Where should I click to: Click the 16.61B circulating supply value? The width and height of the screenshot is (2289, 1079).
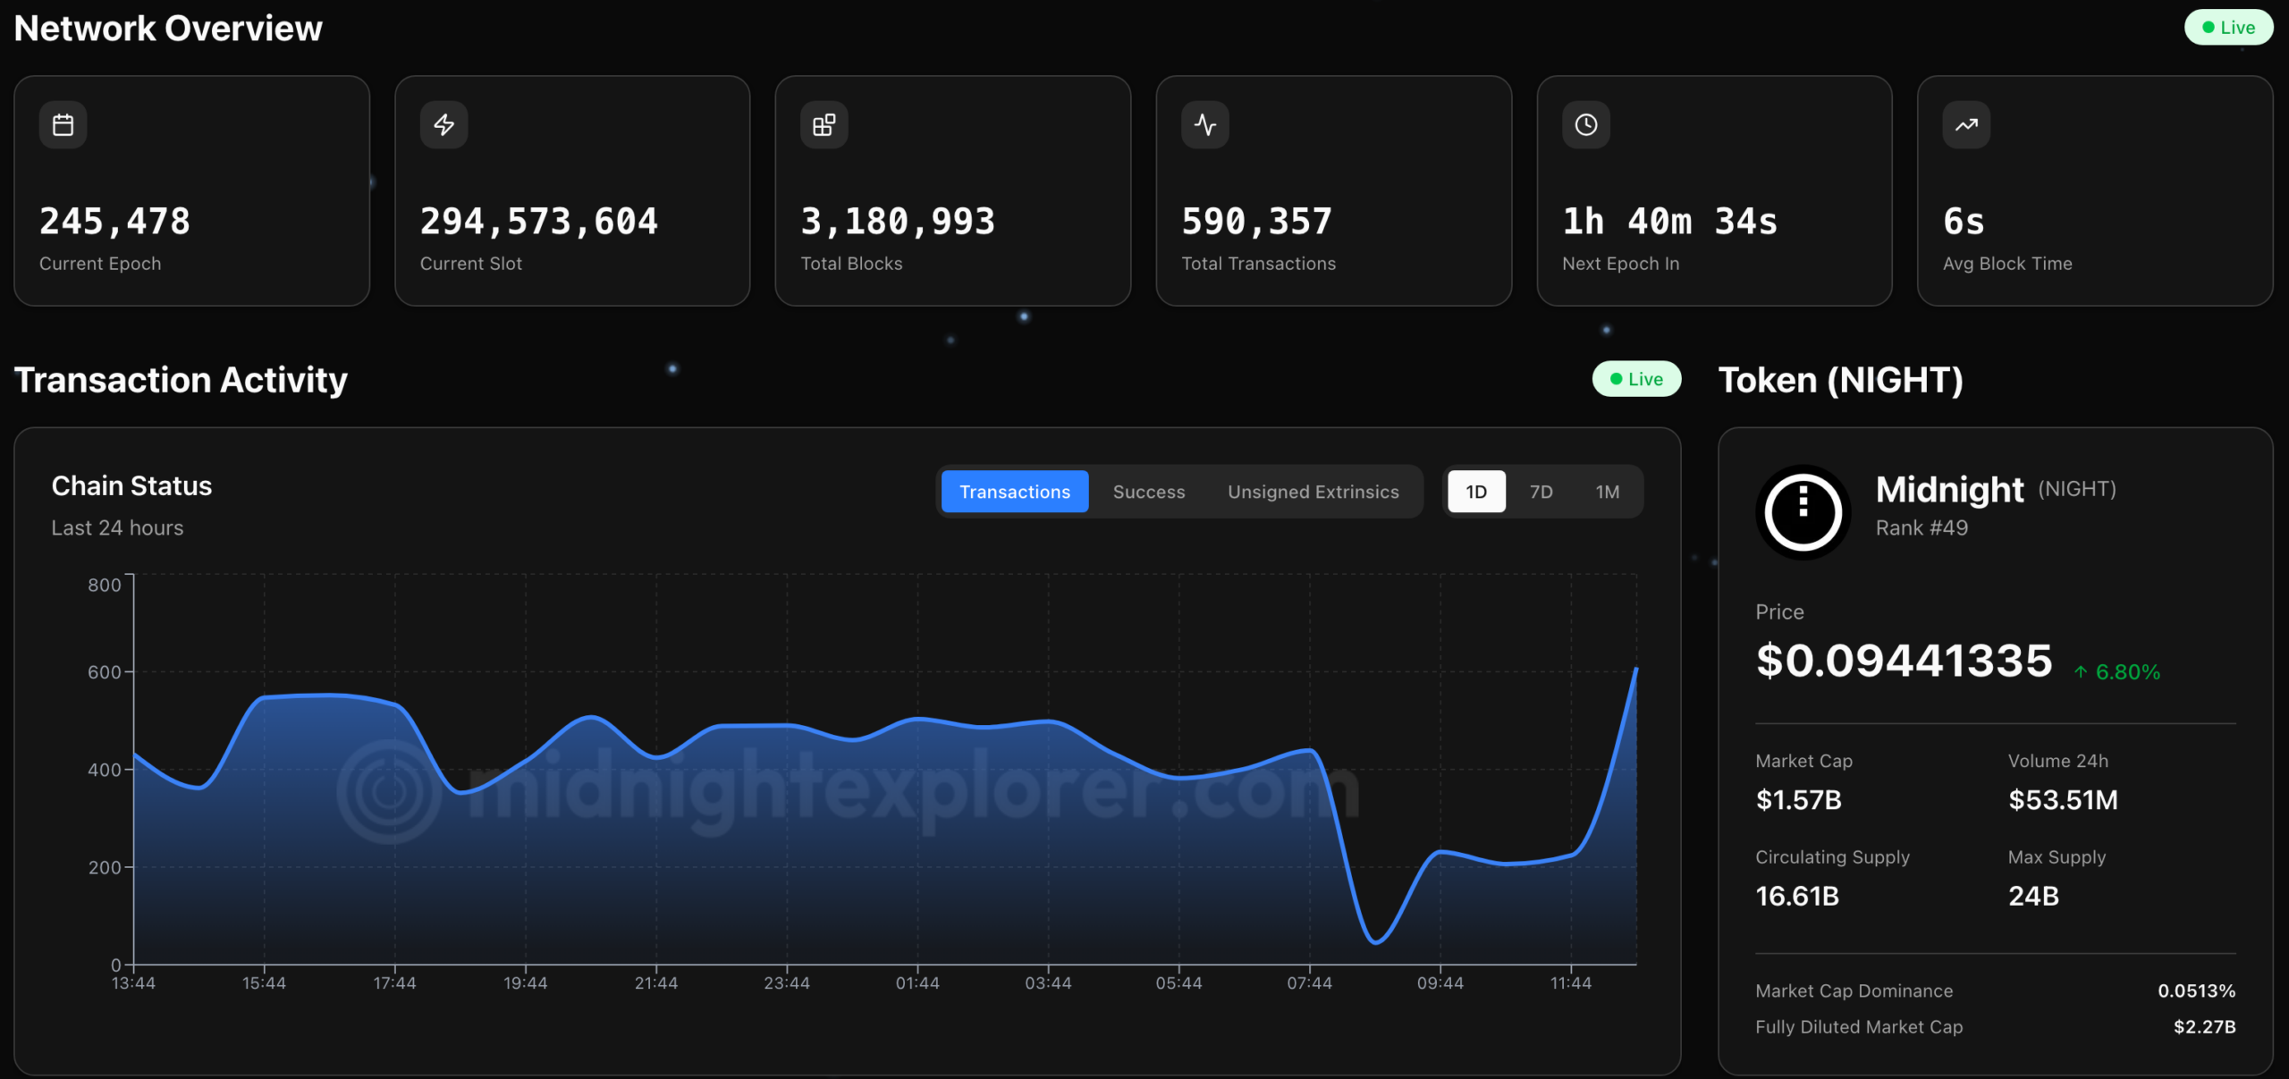(x=1797, y=897)
